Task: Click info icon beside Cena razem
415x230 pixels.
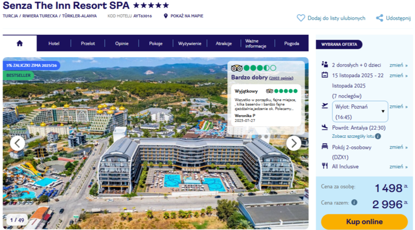Action: point(354,202)
